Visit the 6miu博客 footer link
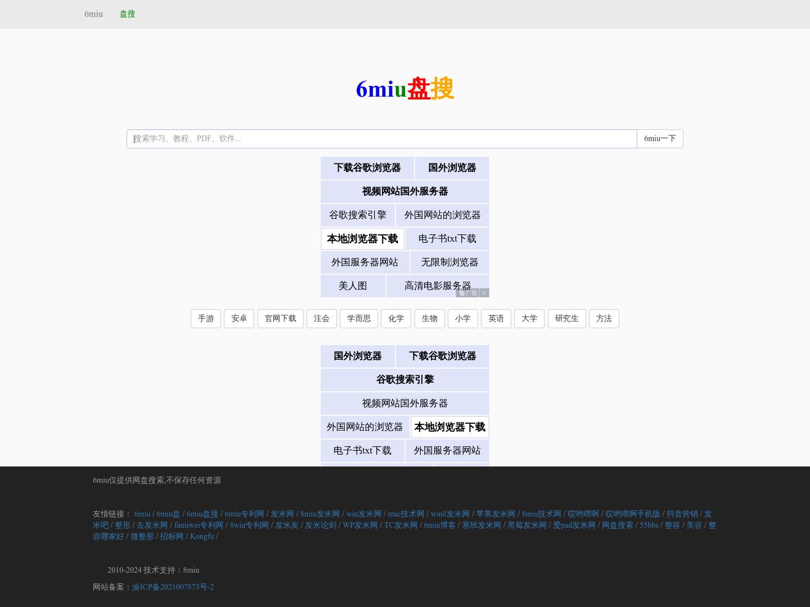 pos(440,526)
